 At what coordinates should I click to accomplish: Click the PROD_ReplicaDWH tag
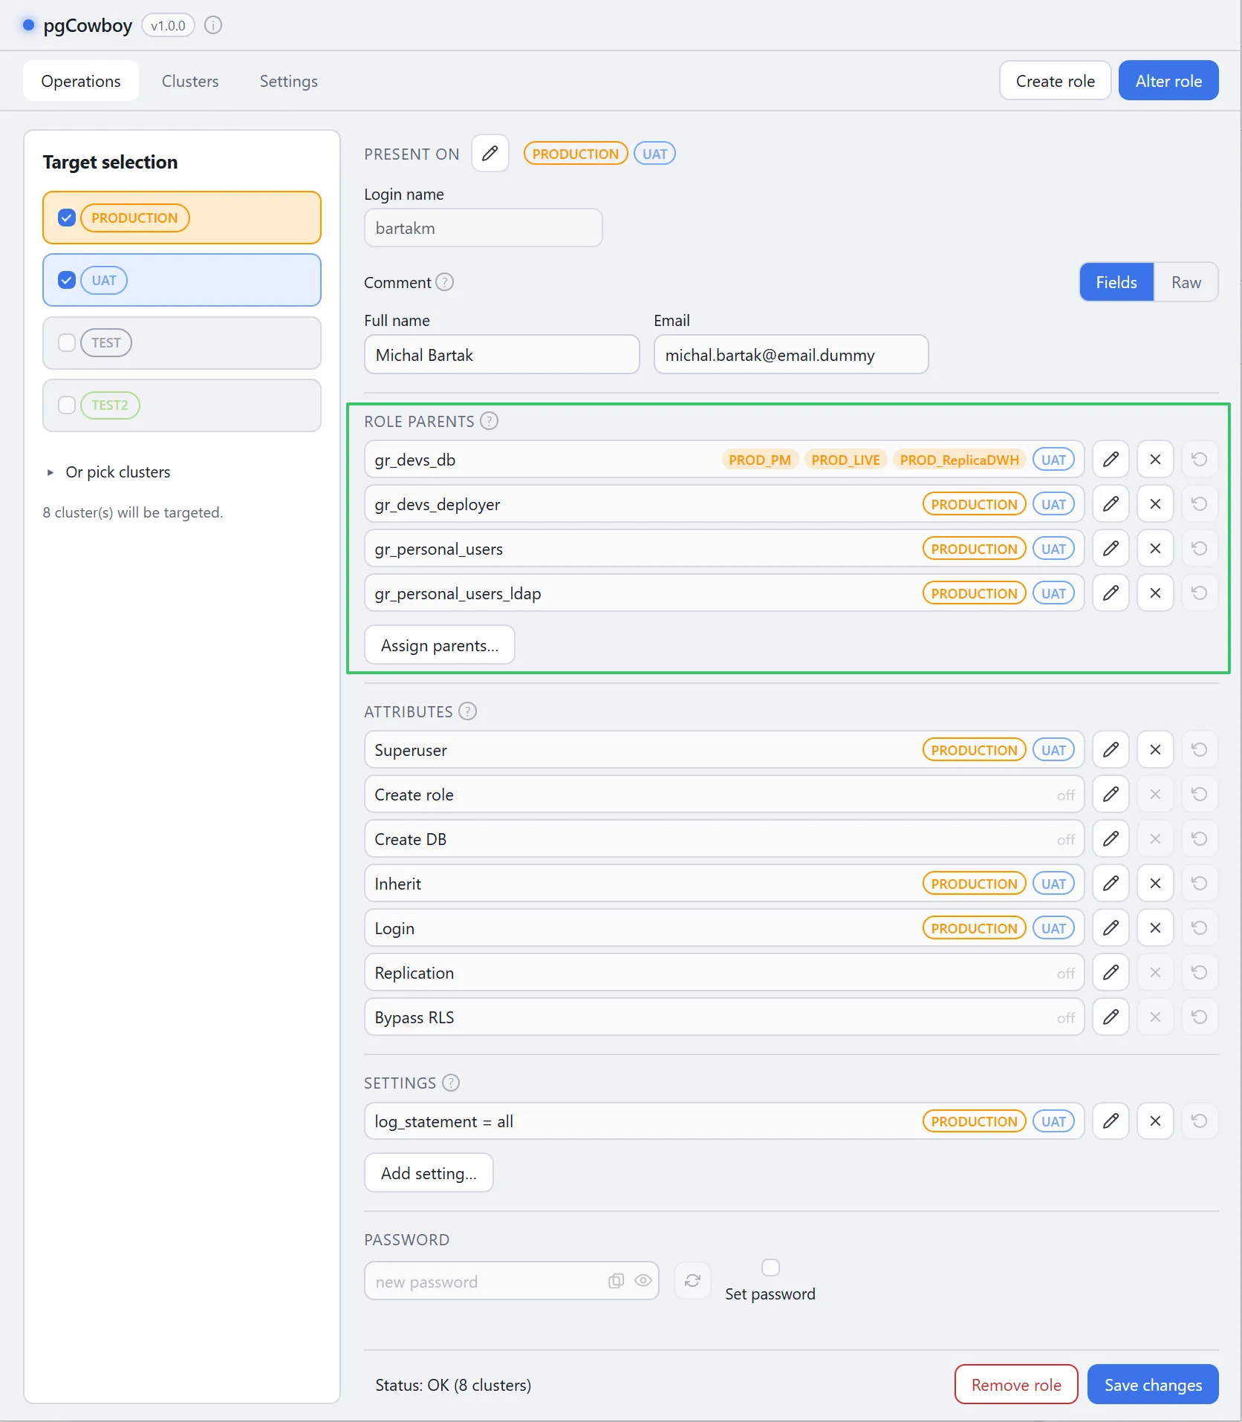[x=959, y=460]
